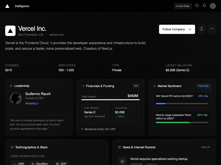Image resolution: width=221 pixels, height=165 pixels.
Task: Open the three-dot more options menu
Action: coord(212,29)
